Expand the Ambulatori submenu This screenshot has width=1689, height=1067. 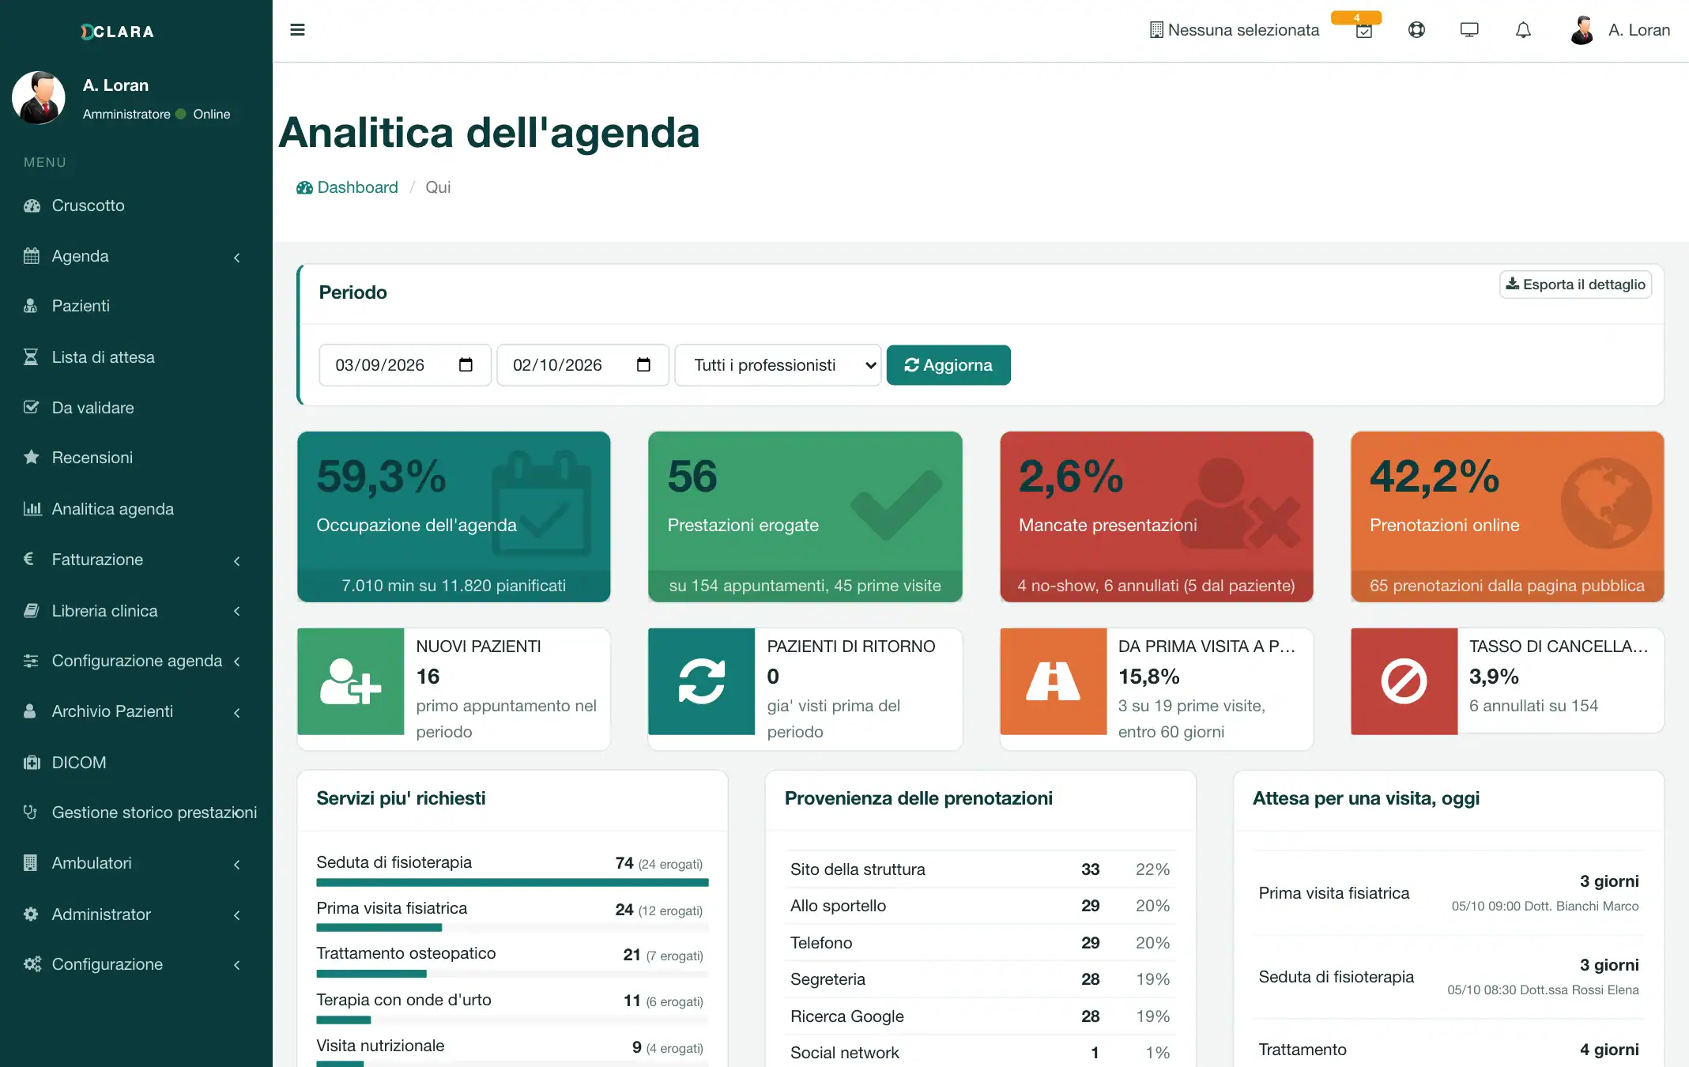tap(236, 864)
